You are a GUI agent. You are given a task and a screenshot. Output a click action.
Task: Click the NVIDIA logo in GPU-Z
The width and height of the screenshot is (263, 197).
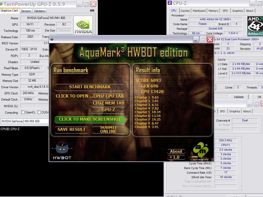click(83, 25)
